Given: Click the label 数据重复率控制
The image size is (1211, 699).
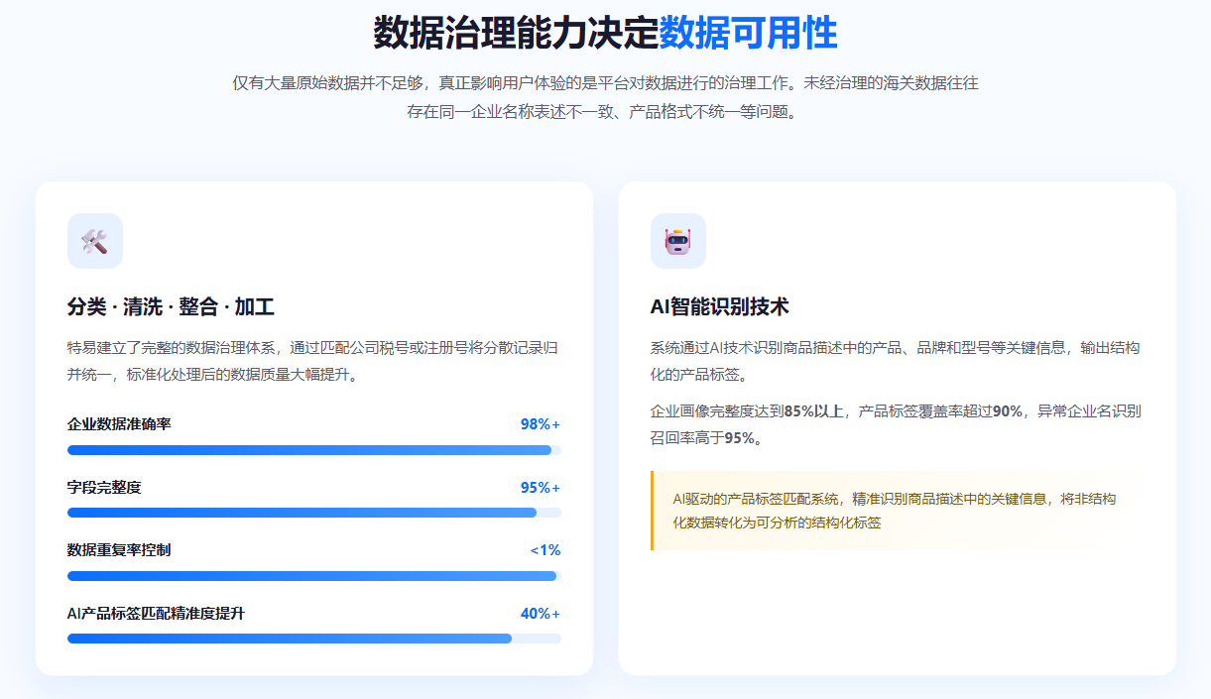Looking at the screenshot, I should tap(119, 550).
